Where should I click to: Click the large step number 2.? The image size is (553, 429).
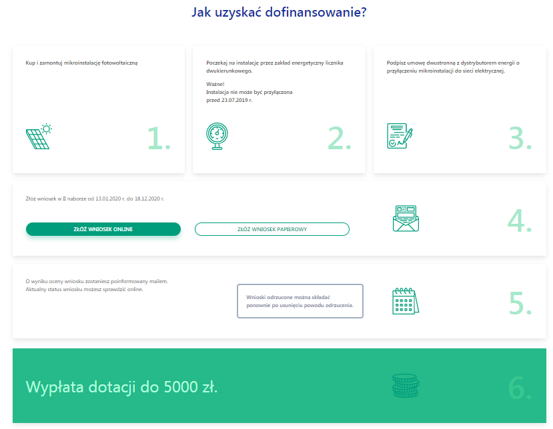(x=340, y=138)
